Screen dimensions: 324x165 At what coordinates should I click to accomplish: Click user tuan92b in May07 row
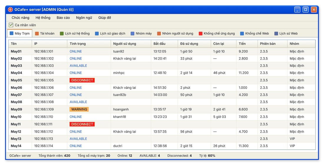pyautogui.click(x=120, y=95)
